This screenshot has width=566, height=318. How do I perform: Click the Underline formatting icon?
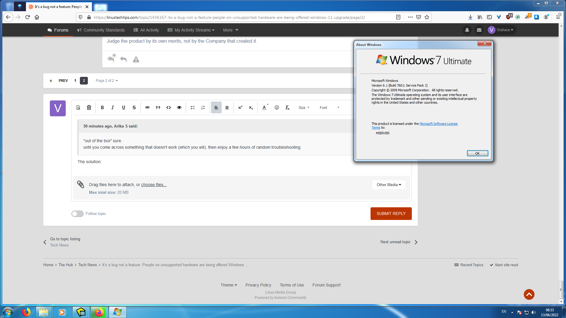[x=124, y=107]
